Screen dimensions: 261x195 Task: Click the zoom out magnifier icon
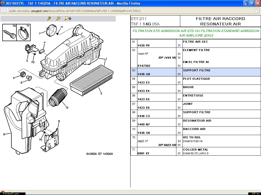tap(58, 18)
